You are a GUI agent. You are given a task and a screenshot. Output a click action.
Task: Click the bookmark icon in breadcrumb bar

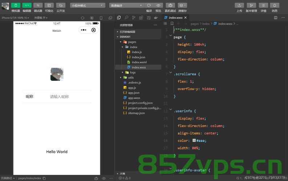pos(172,24)
